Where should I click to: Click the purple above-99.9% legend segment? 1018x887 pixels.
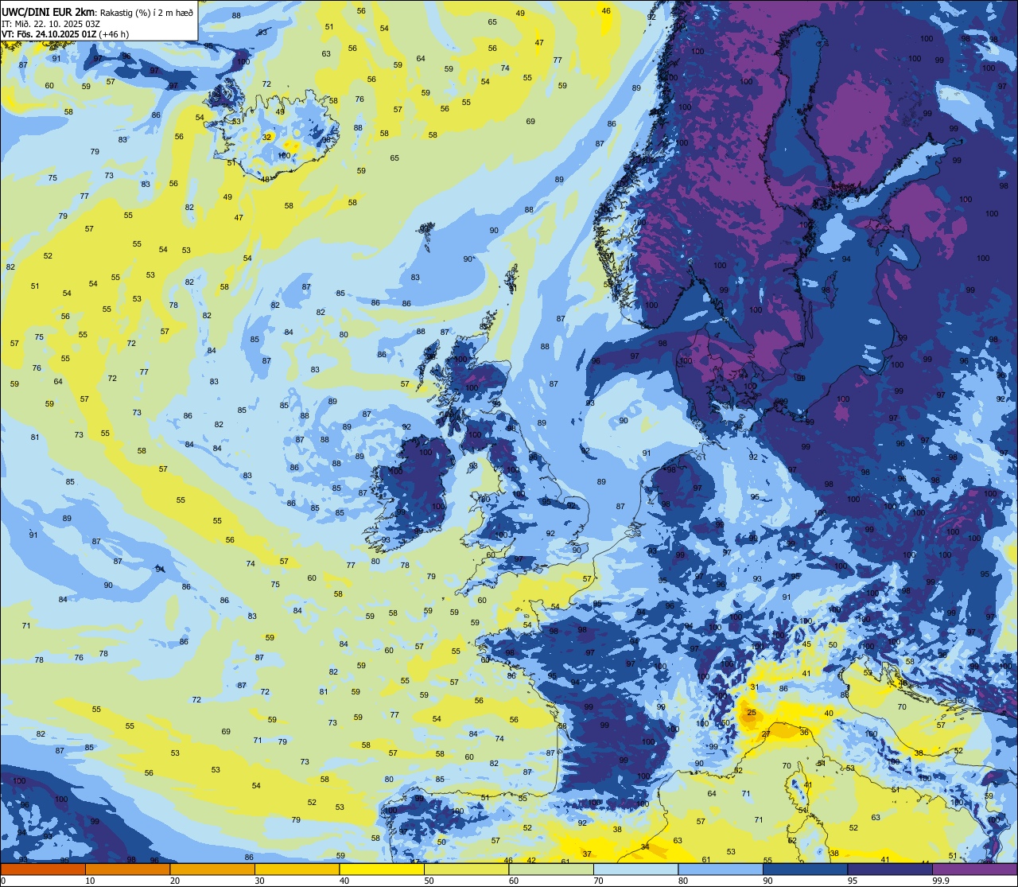pyautogui.click(x=975, y=869)
